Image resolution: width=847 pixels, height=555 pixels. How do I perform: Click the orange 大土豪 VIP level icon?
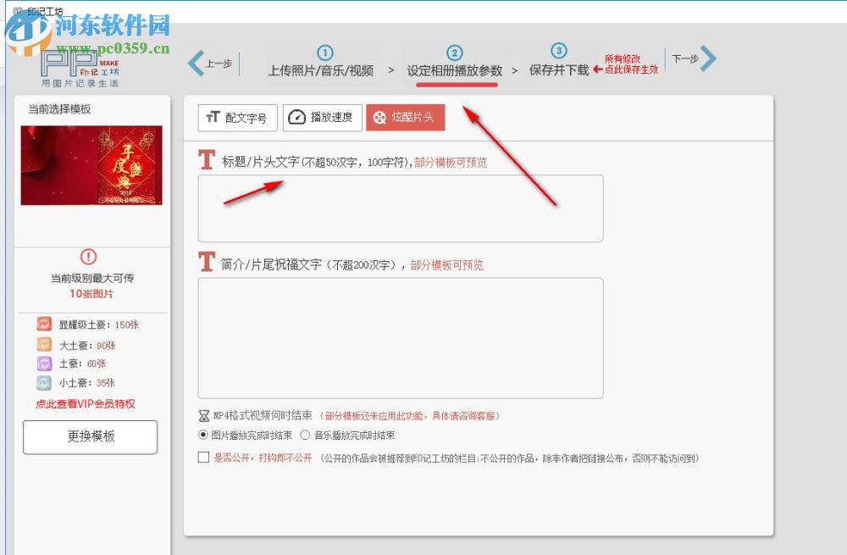44,345
